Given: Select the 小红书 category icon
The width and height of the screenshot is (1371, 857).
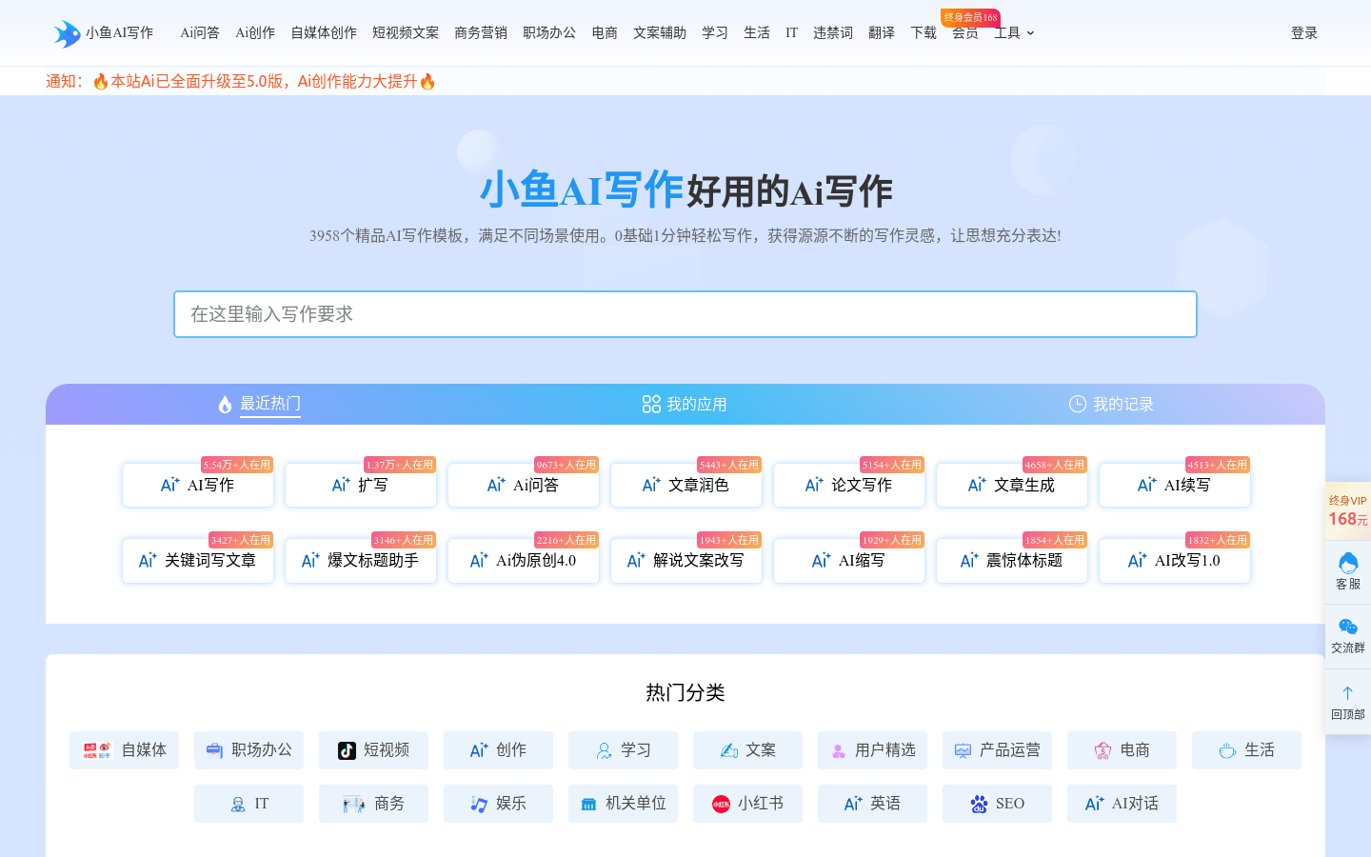Looking at the screenshot, I should coord(721,804).
